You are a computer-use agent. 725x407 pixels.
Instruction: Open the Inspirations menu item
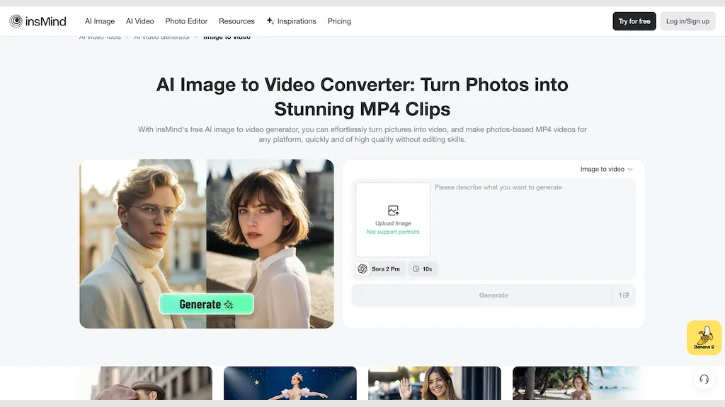click(x=291, y=21)
